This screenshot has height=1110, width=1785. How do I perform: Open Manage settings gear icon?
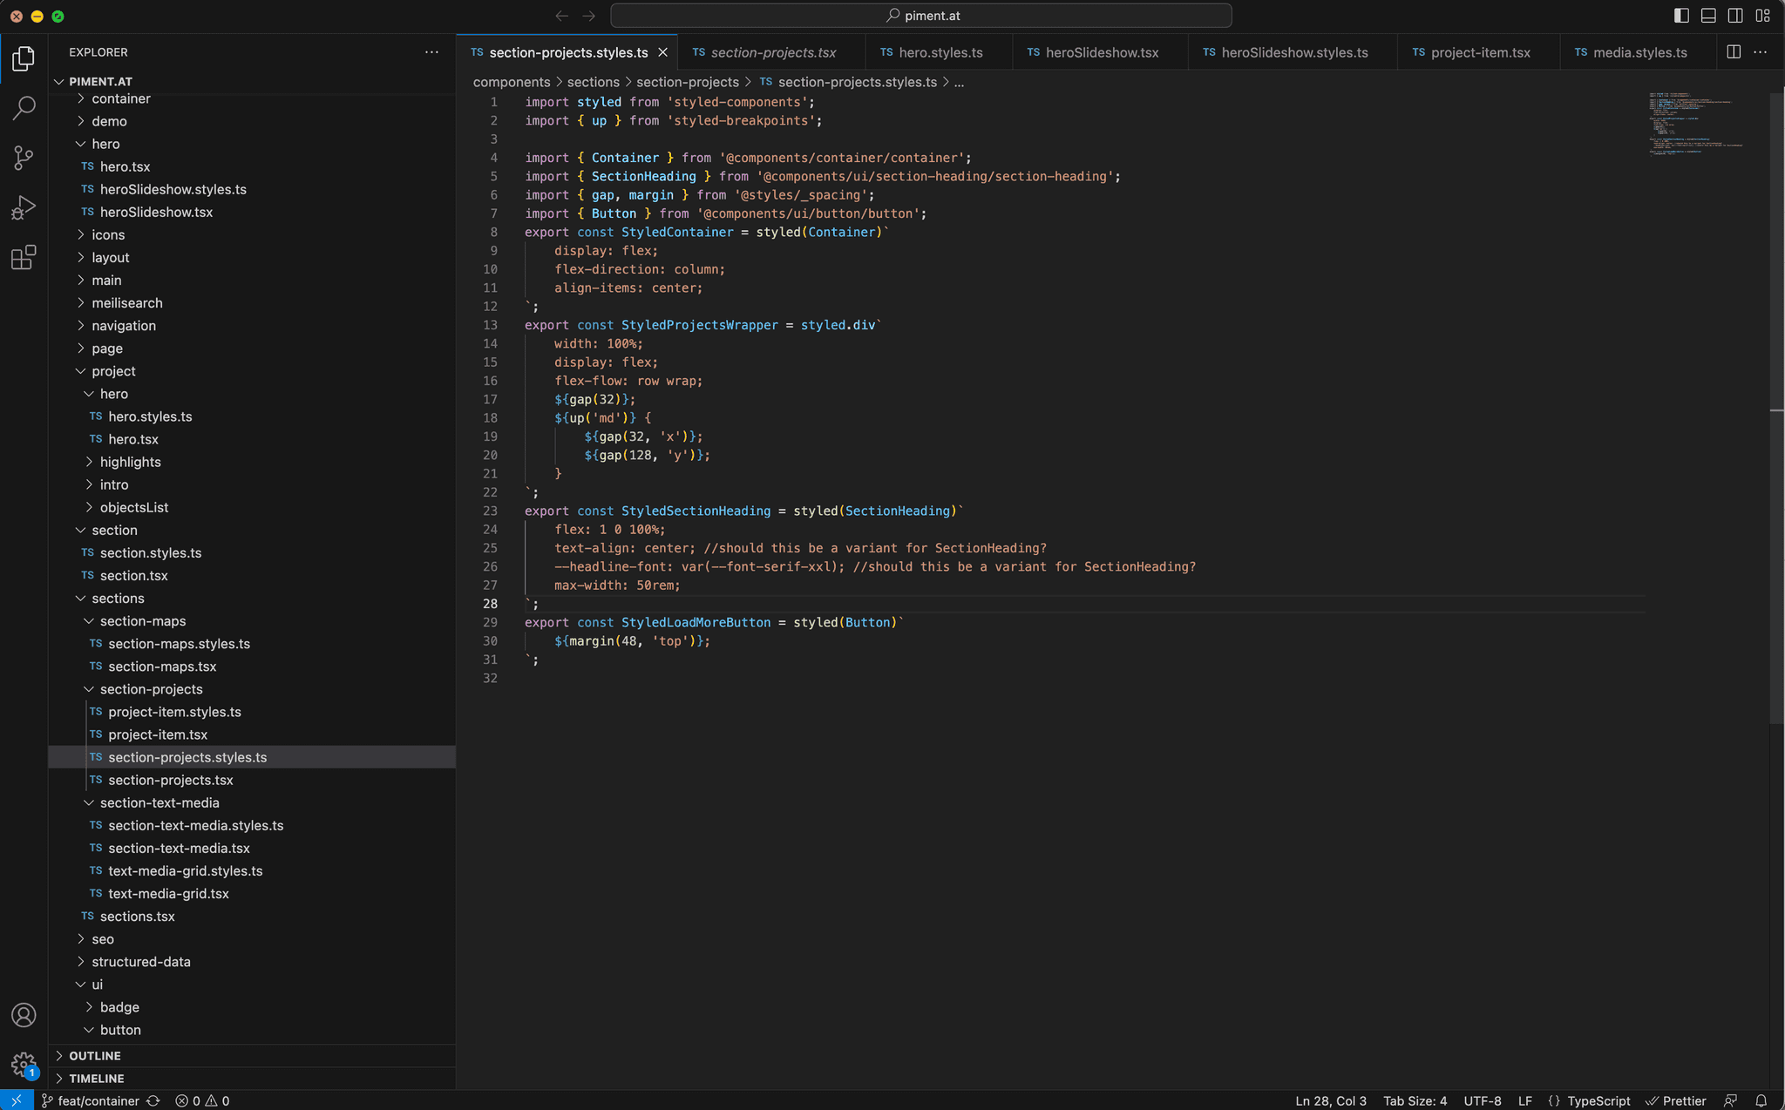[24, 1064]
